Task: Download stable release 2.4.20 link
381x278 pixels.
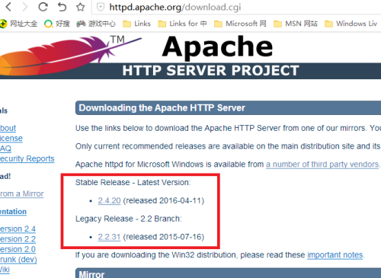Action: coord(109,200)
